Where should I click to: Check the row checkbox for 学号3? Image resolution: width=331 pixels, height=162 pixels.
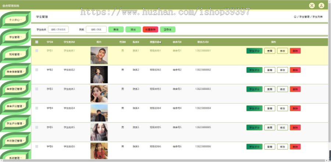click(x=37, y=89)
